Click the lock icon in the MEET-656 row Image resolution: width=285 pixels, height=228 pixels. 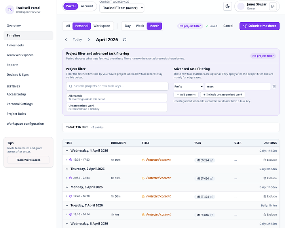click(143, 178)
